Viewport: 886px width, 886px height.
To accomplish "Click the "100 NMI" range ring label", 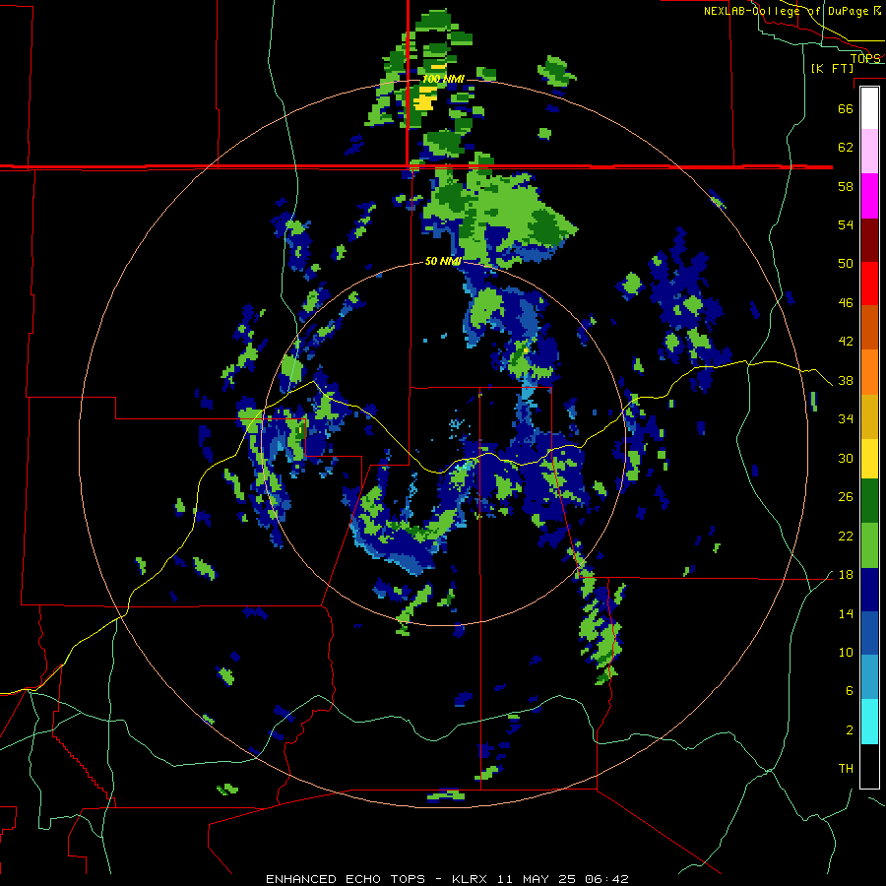I will [x=443, y=79].
